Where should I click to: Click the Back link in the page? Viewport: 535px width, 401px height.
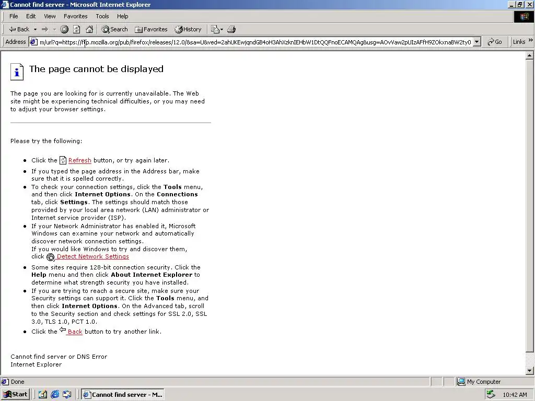click(75, 332)
